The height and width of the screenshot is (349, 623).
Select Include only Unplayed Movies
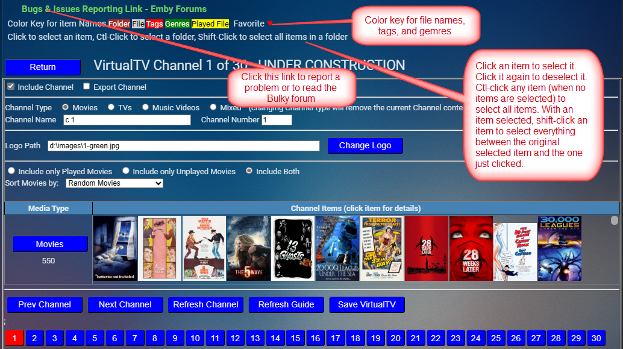[126, 171]
